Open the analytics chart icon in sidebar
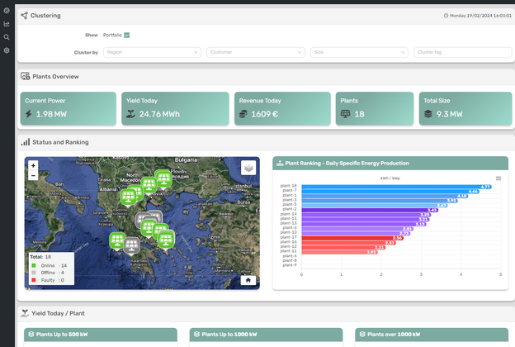Screen dimensions: 515x347 tap(7, 24)
